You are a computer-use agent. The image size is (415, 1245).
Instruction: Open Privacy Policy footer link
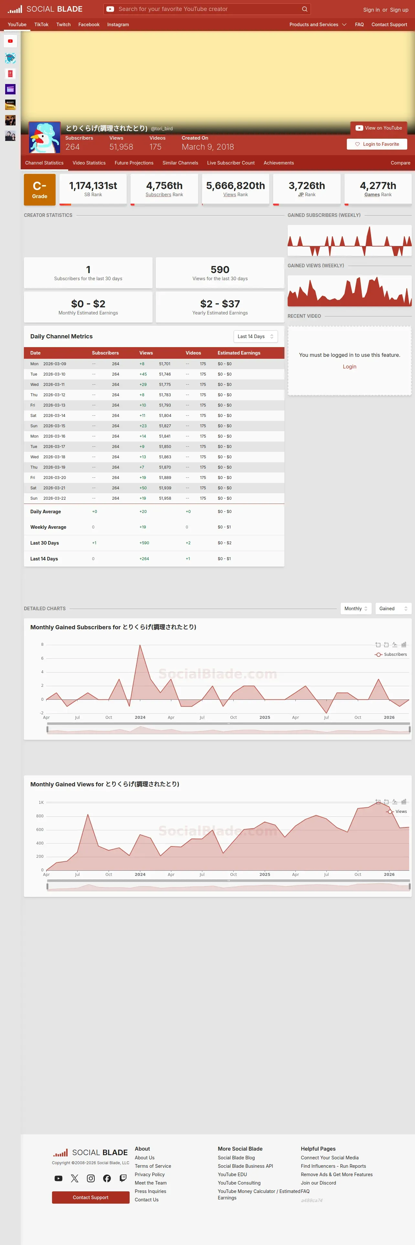click(x=150, y=1175)
